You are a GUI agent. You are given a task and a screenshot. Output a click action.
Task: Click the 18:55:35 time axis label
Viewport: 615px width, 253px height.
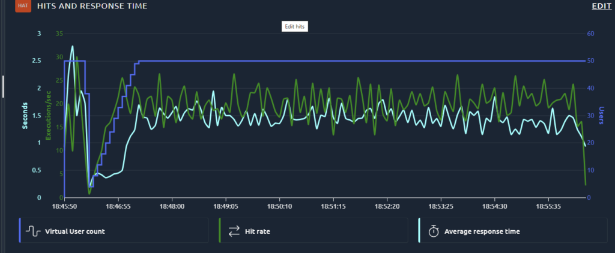coord(548,205)
